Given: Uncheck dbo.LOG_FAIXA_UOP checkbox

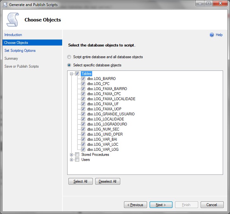Looking at the screenshot, I should click(x=83, y=109).
